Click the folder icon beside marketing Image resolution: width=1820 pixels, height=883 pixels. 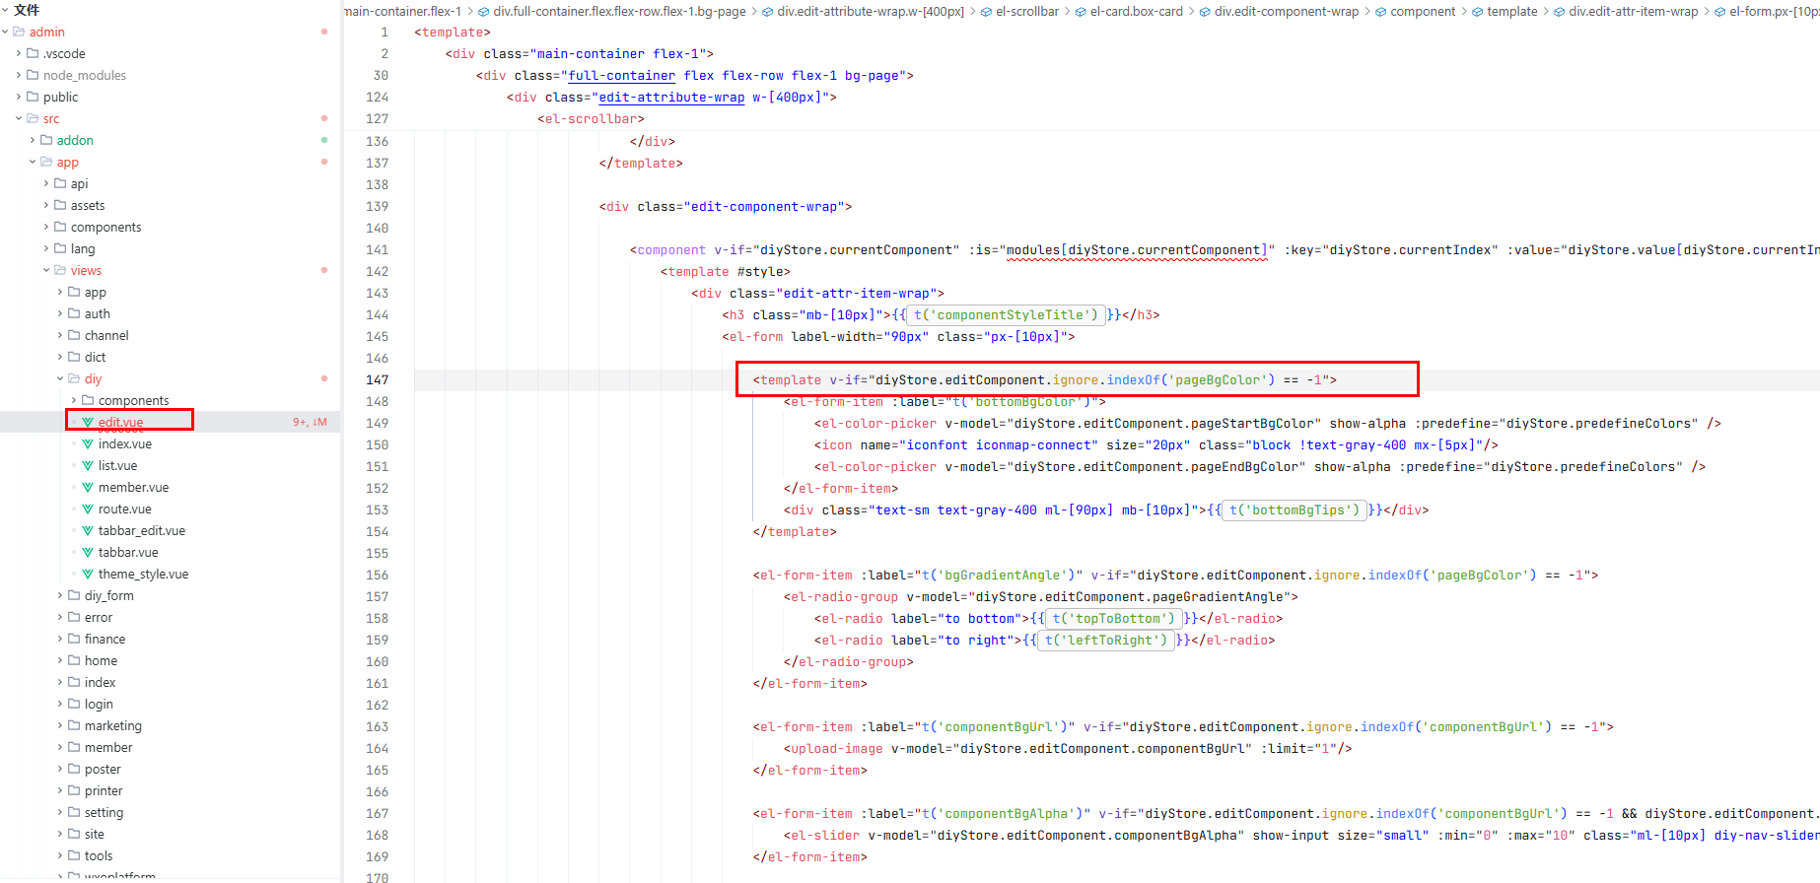[74, 726]
